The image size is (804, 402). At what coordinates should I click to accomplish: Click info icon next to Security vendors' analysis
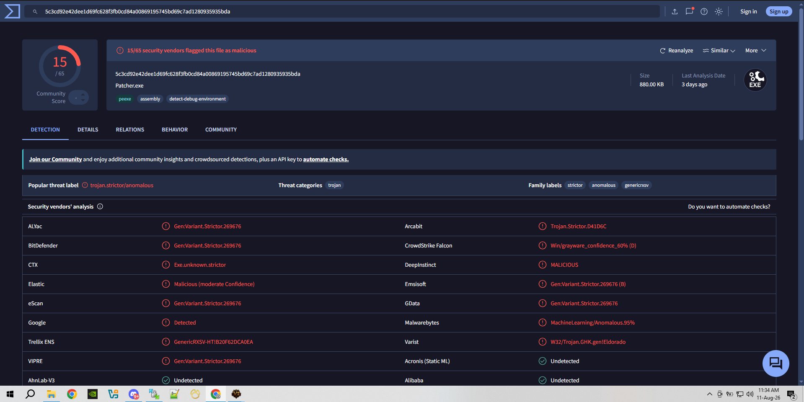tap(100, 206)
